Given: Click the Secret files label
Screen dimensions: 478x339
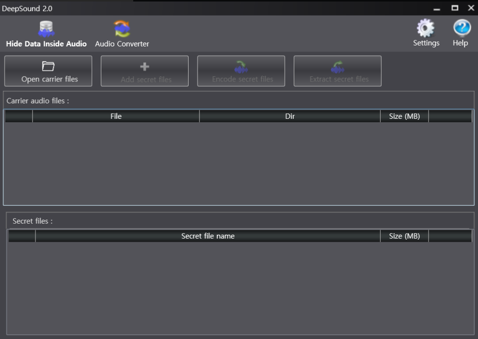Looking at the screenshot, I should (x=32, y=221).
